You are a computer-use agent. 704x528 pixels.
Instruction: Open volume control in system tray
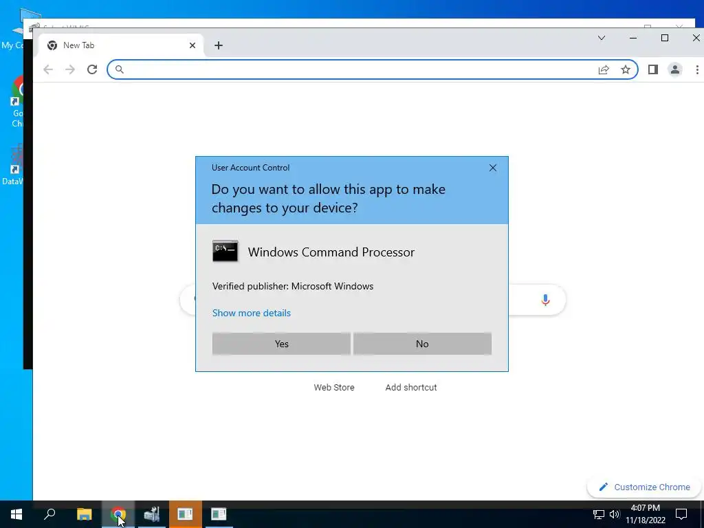click(615, 514)
